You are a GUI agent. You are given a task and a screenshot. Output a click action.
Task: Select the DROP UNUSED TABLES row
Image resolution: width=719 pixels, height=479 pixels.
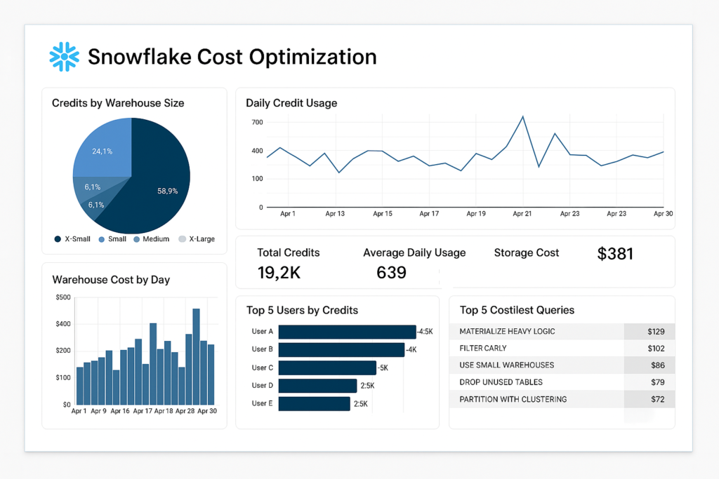[x=562, y=382]
